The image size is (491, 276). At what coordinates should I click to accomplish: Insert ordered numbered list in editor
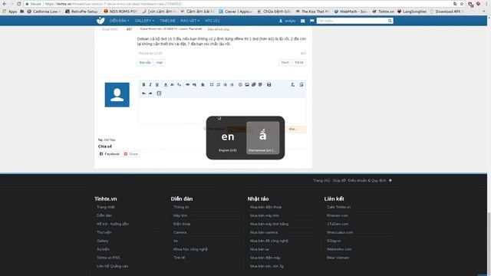pos(218,84)
